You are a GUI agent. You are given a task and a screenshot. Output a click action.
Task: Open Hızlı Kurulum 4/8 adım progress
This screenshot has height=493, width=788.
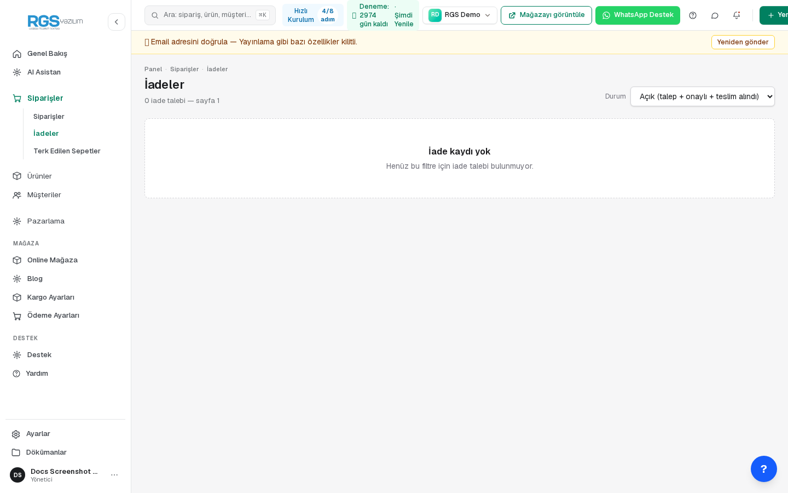pyautogui.click(x=313, y=15)
